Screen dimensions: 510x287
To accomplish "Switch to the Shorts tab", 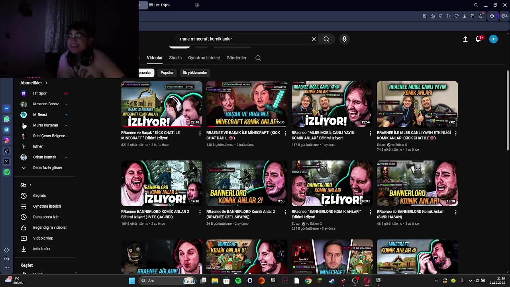I will click(x=175, y=58).
